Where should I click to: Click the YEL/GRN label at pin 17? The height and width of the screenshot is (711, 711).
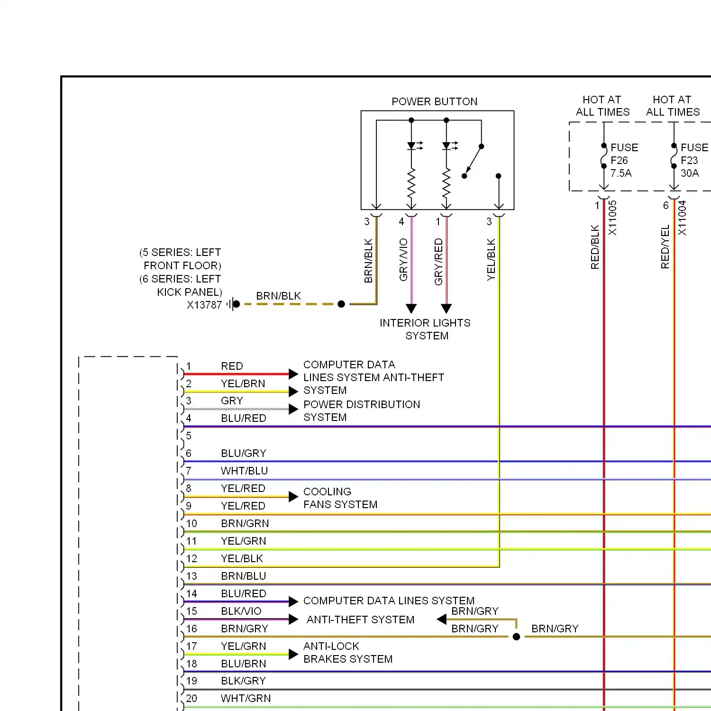pos(243,646)
